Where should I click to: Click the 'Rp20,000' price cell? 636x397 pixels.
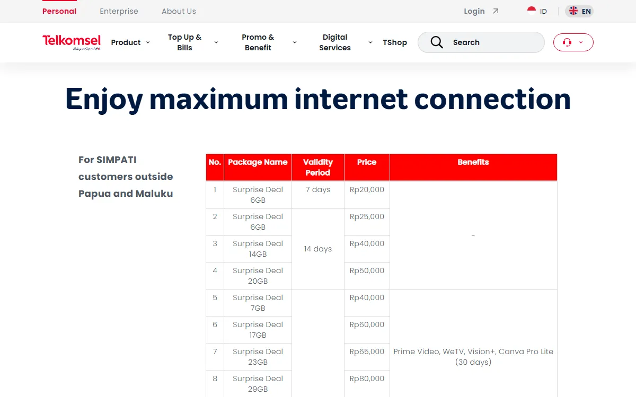(x=367, y=195)
